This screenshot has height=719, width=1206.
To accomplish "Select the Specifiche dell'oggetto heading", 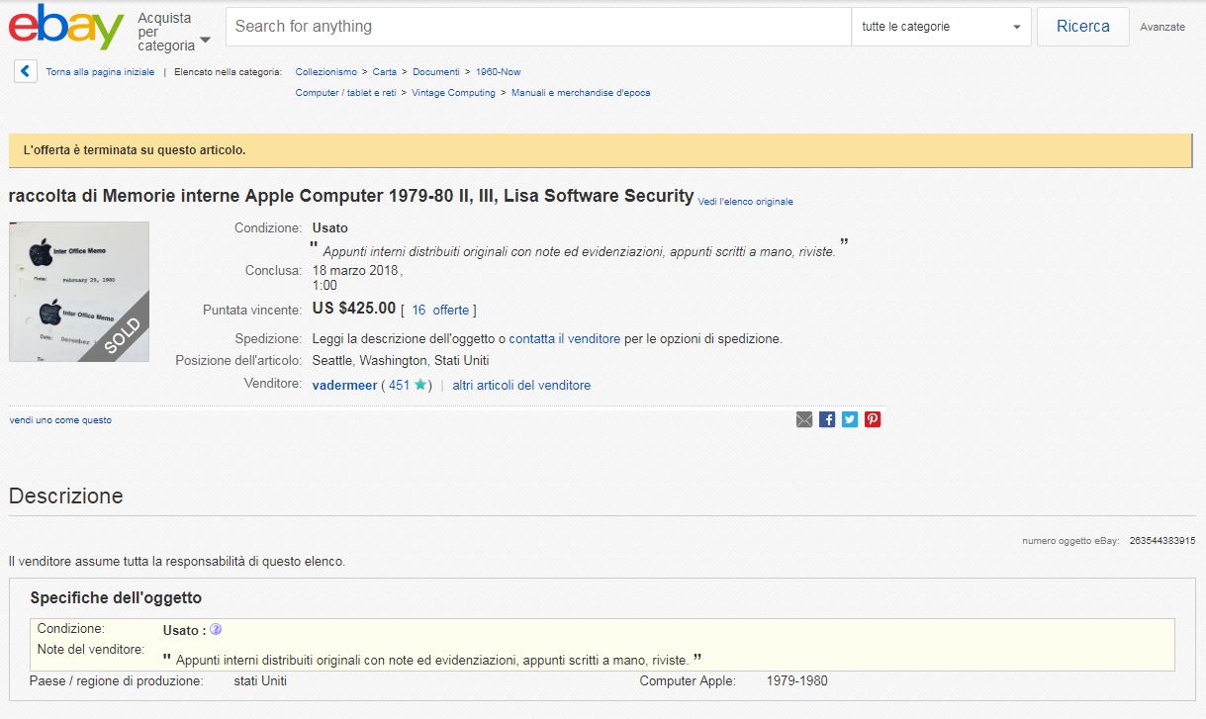I will (116, 597).
